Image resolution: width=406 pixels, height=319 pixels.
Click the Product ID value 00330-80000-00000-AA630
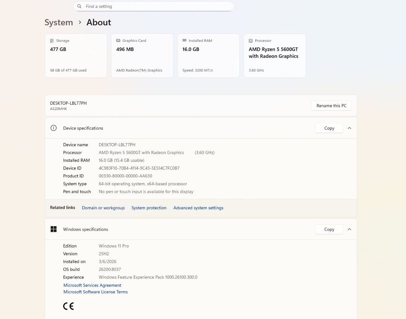[125, 176]
